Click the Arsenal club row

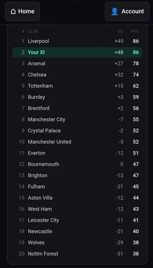point(77,63)
